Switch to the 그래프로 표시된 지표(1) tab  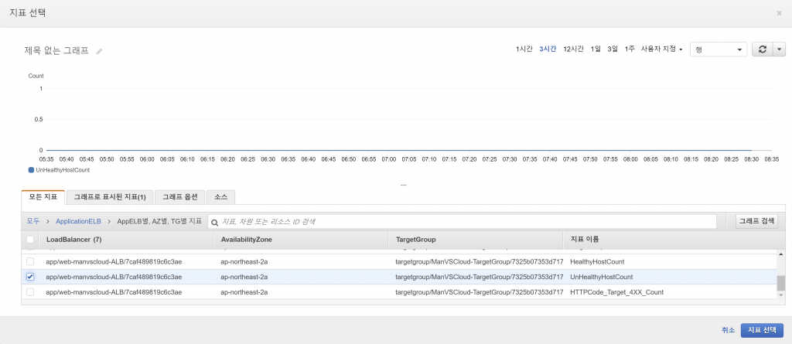[109, 197]
